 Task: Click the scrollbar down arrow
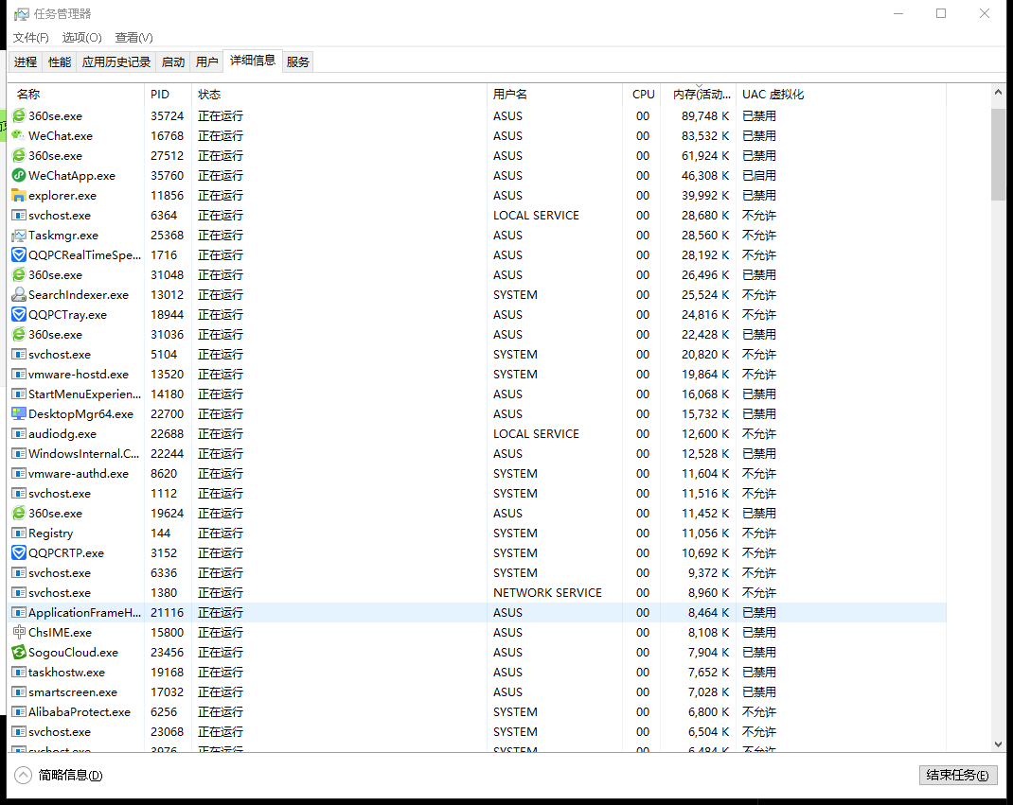point(998,744)
